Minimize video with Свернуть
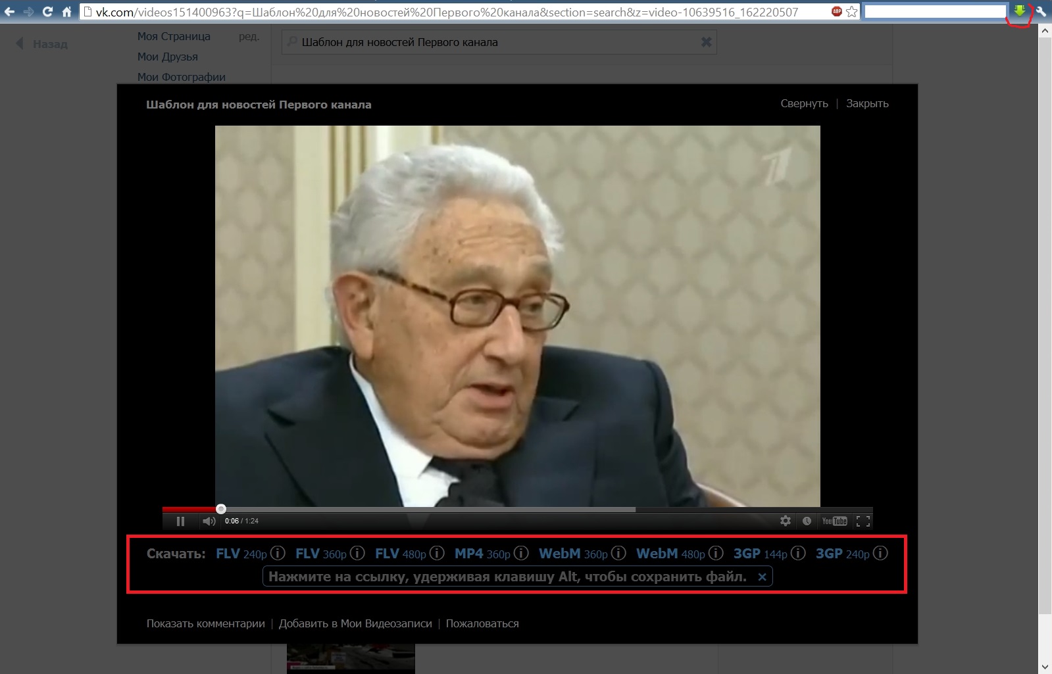 804,103
